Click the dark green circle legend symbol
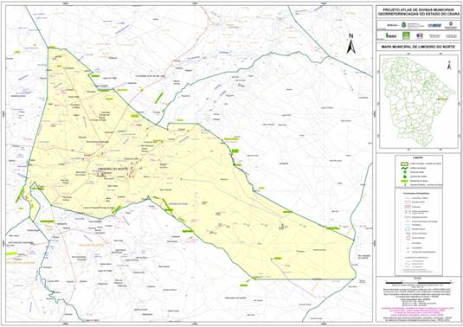Screen dimensions: 463x327 click(405, 176)
